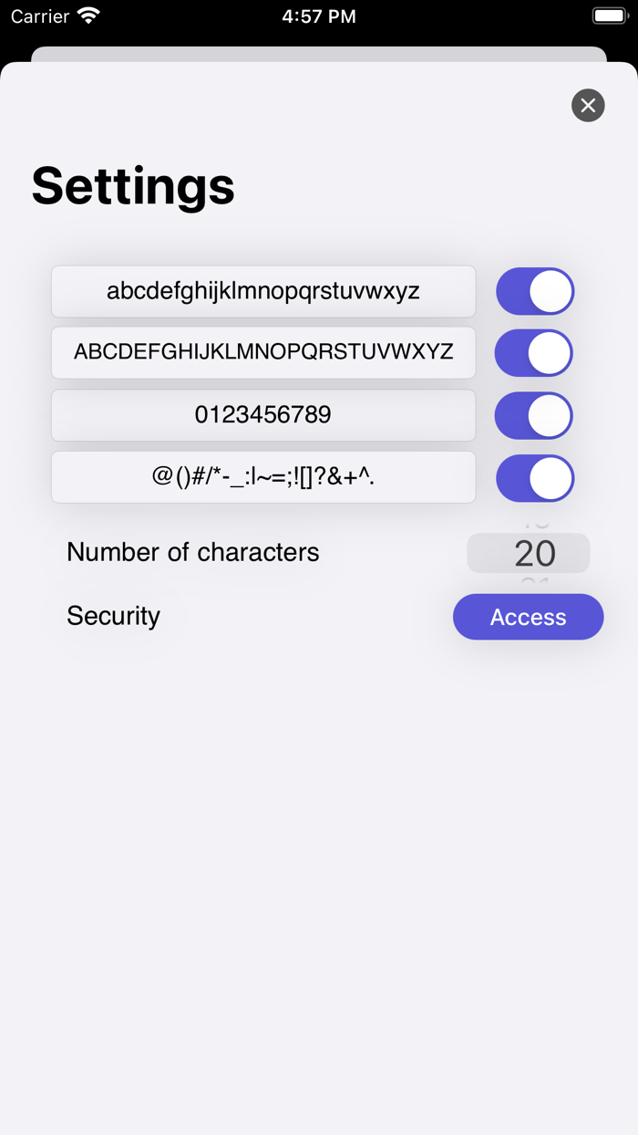Tap the Security label
Screen dimensions: 638x1135
[113, 616]
